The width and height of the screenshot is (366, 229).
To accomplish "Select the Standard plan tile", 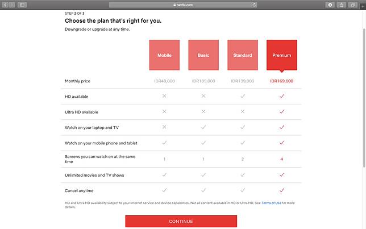I will (x=243, y=55).
